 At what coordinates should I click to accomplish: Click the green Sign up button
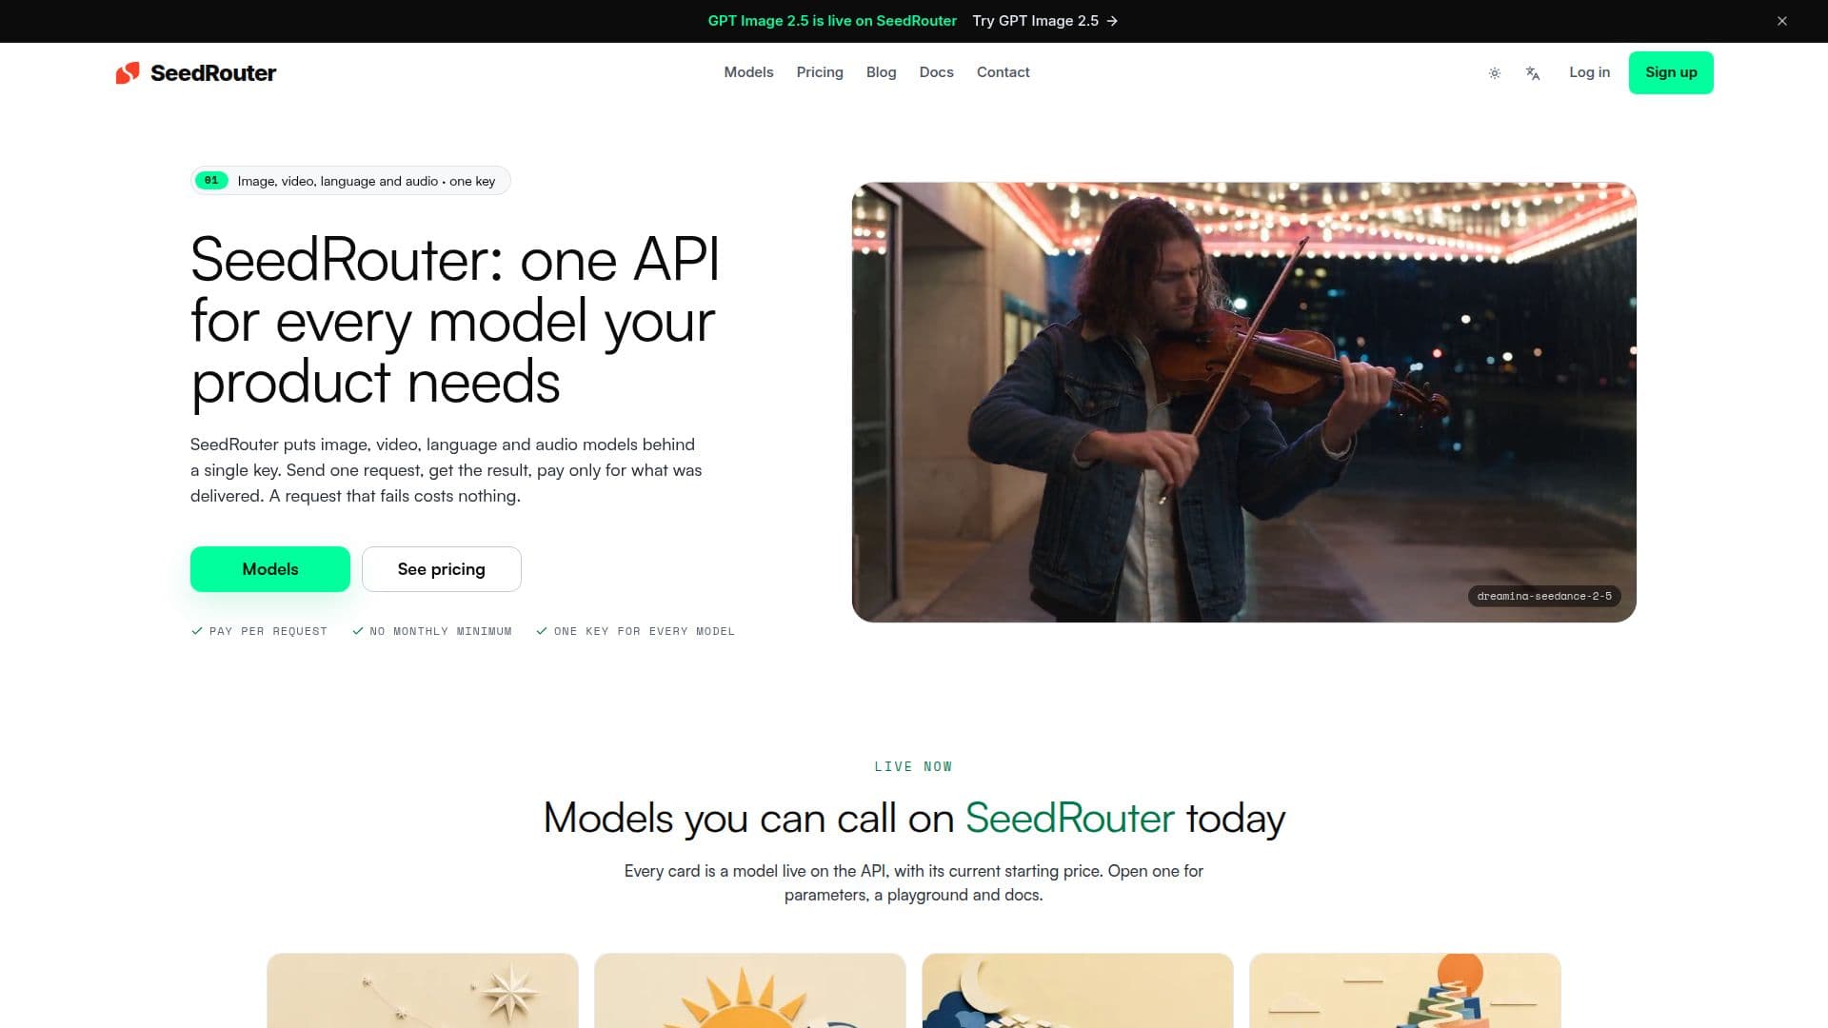pos(1671,72)
